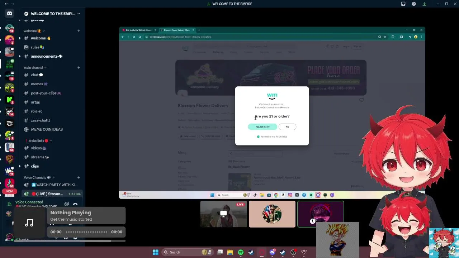
Task: Open the memes channel
Action: click(52, 84)
